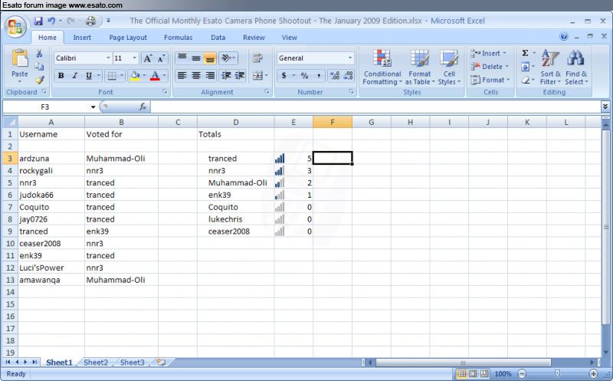Apply top vertical alignment
The width and height of the screenshot is (613, 381).
click(182, 58)
